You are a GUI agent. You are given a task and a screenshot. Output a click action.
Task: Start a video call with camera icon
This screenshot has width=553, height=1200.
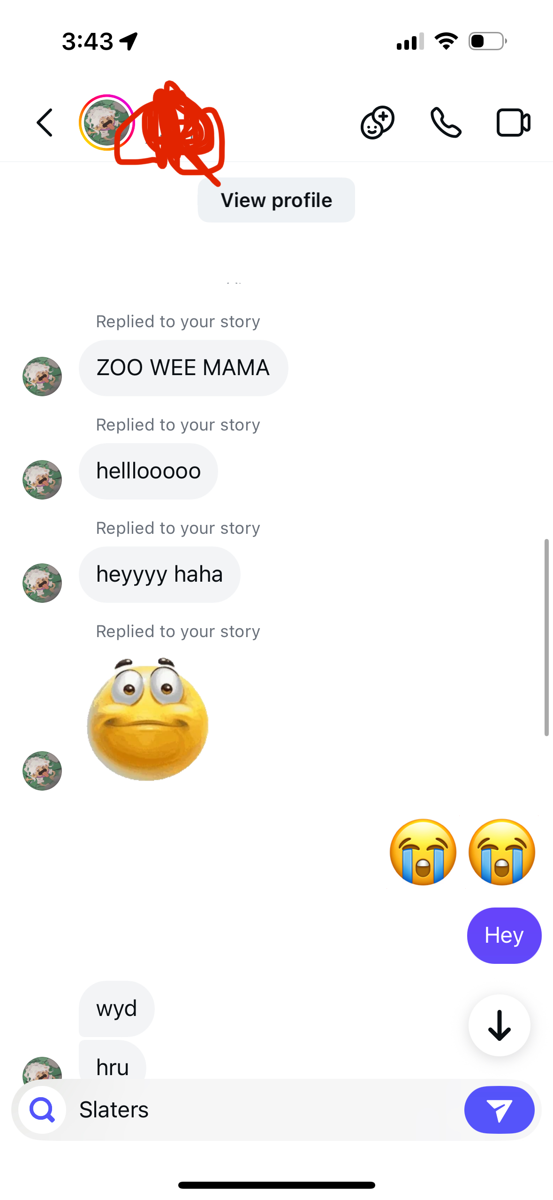point(513,123)
